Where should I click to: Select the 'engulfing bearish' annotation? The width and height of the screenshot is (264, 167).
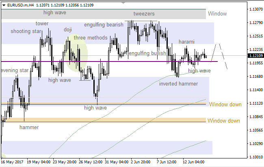[104, 25]
